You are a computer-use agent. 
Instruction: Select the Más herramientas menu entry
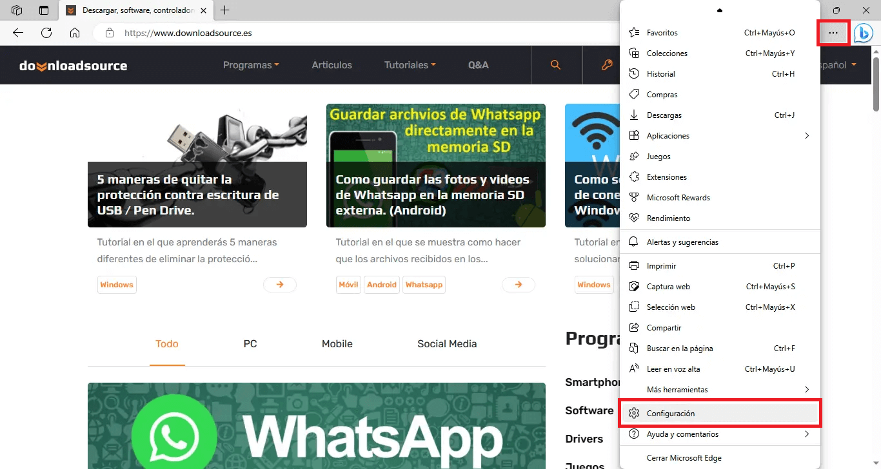coord(720,389)
